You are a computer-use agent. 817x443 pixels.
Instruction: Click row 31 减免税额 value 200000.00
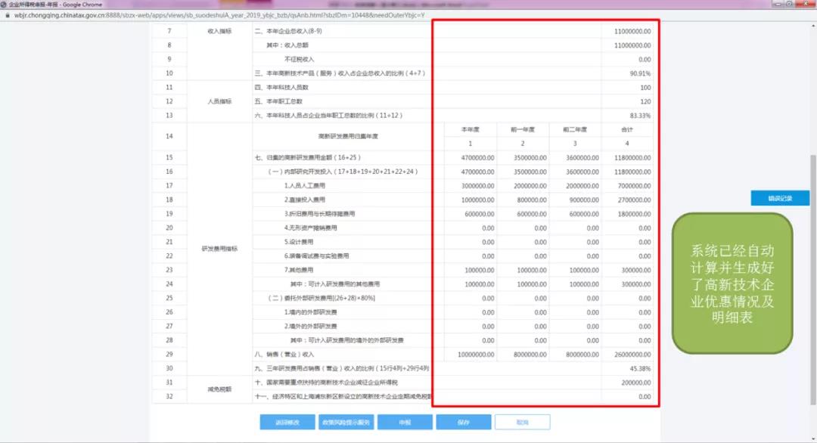tap(626, 383)
